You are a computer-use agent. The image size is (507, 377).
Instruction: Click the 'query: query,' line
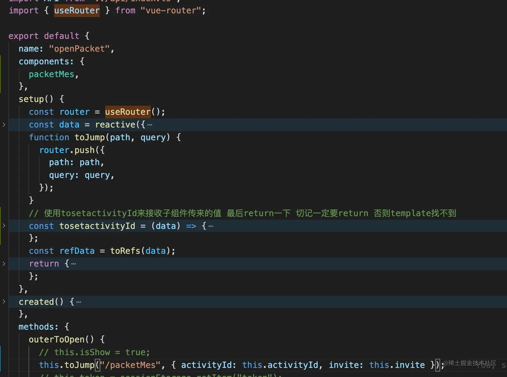click(x=82, y=175)
